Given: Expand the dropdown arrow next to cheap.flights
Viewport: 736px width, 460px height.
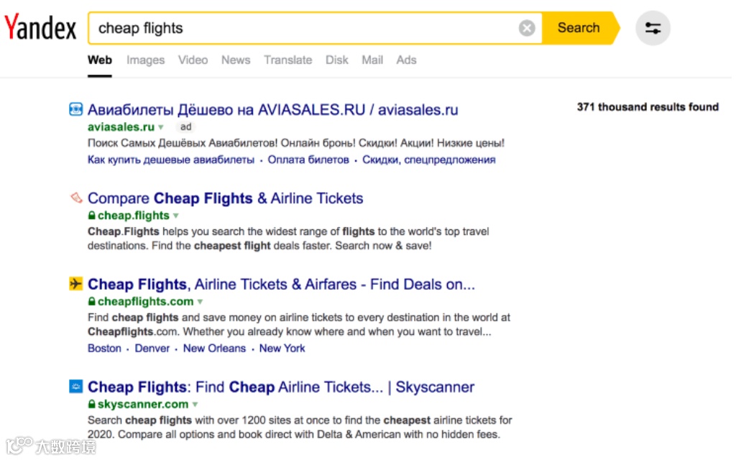Looking at the screenshot, I should 176,216.
